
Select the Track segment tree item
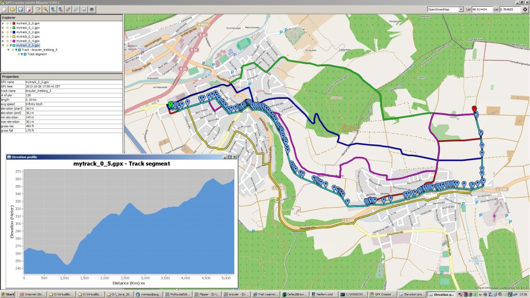(x=37, y=54)
